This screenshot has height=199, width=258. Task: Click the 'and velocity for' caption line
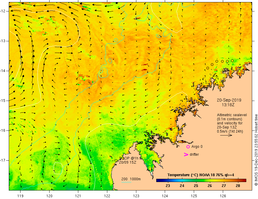click(230, 123)
